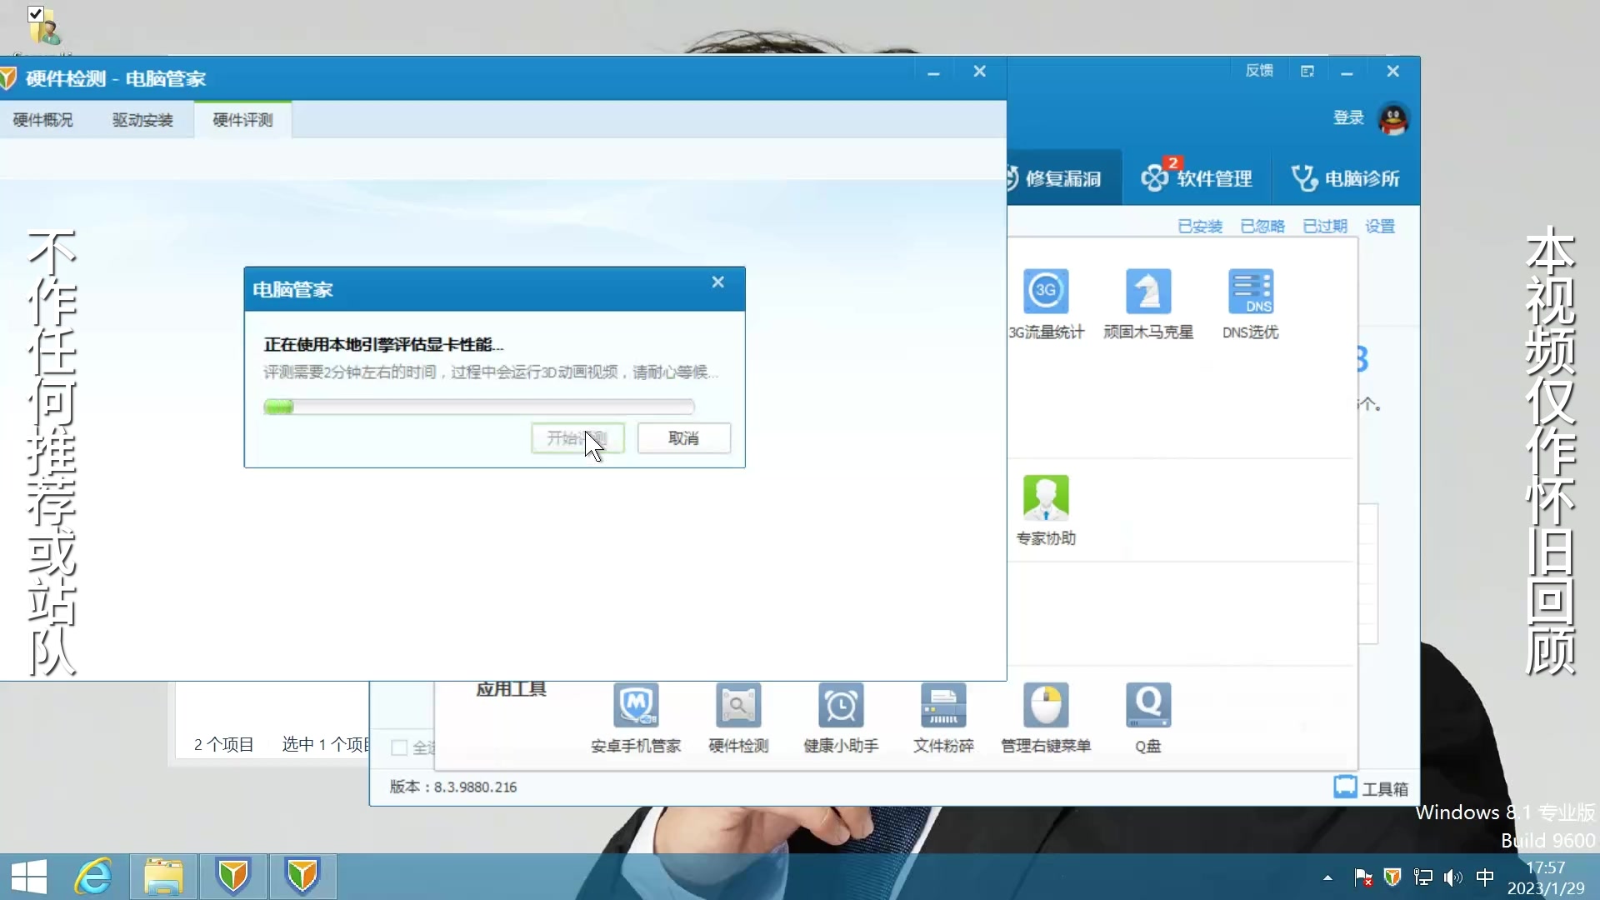Open Internet Explorer from the taskbar

tap(93, 877)
